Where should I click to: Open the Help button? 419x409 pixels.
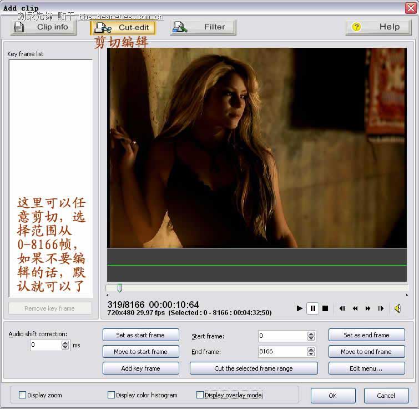point(378,27)
